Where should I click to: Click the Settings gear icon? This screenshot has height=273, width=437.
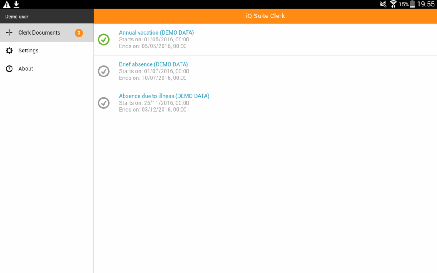click(x=9, y=51)
